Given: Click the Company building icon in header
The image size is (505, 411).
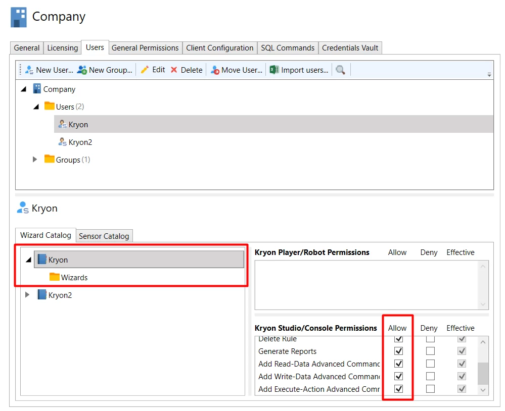Looking at the screenshot, I should click(18, 17).
